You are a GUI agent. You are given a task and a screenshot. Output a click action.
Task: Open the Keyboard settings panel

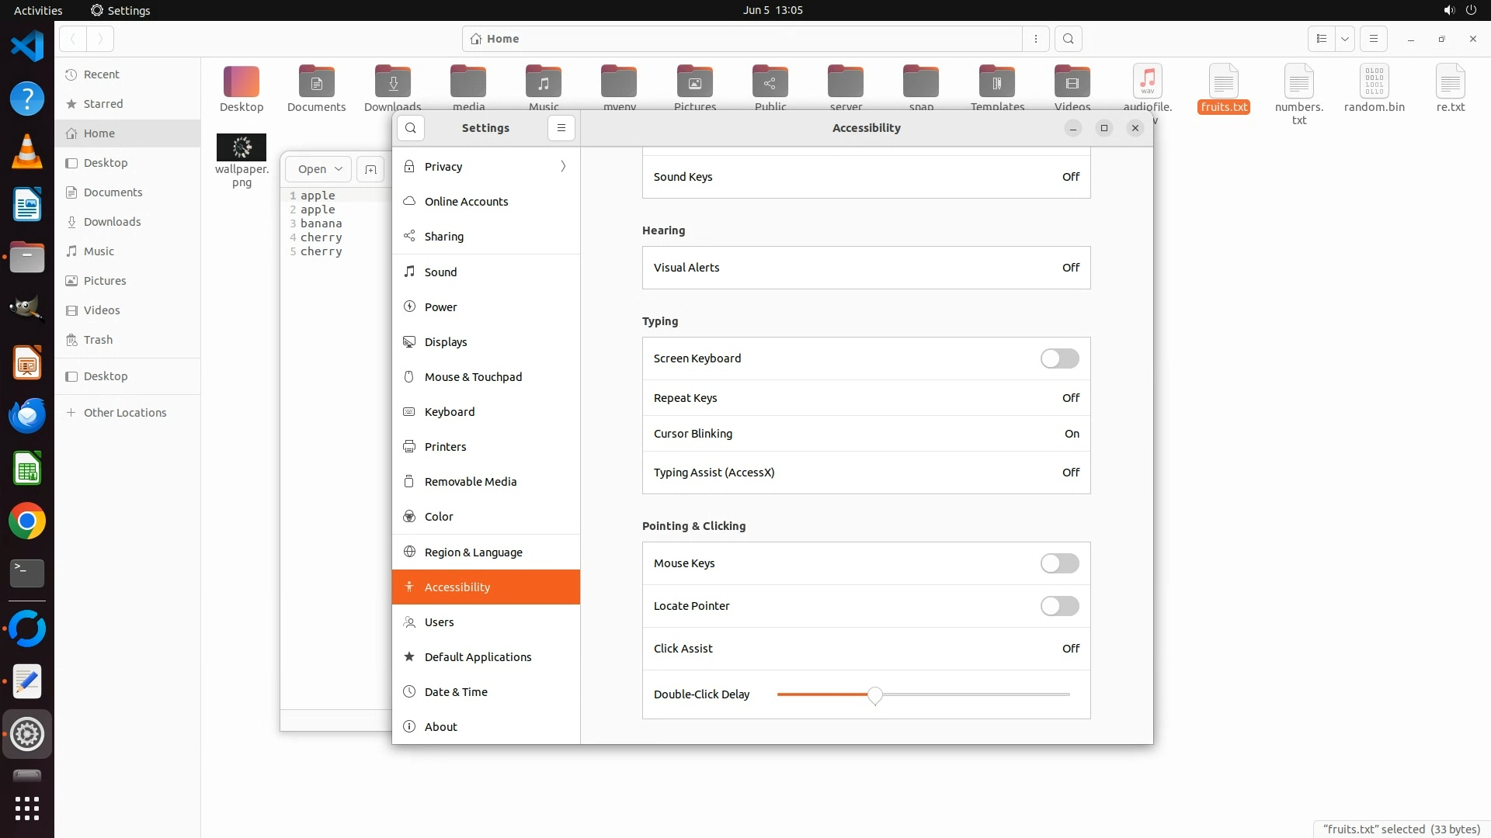(450, 412)
